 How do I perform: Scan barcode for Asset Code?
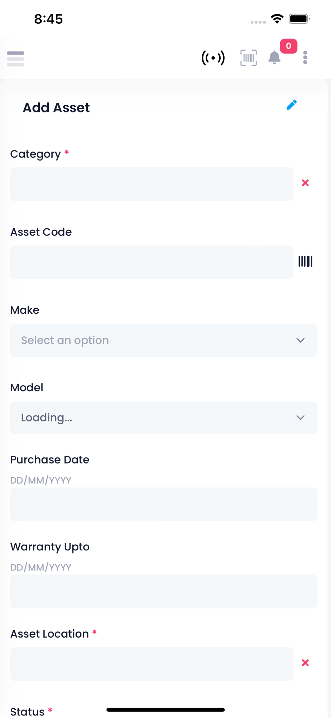(x=305, y=261)
